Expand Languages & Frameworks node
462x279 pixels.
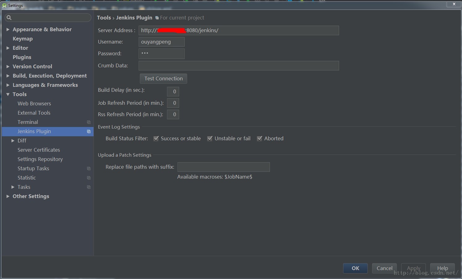click(8, 85)
